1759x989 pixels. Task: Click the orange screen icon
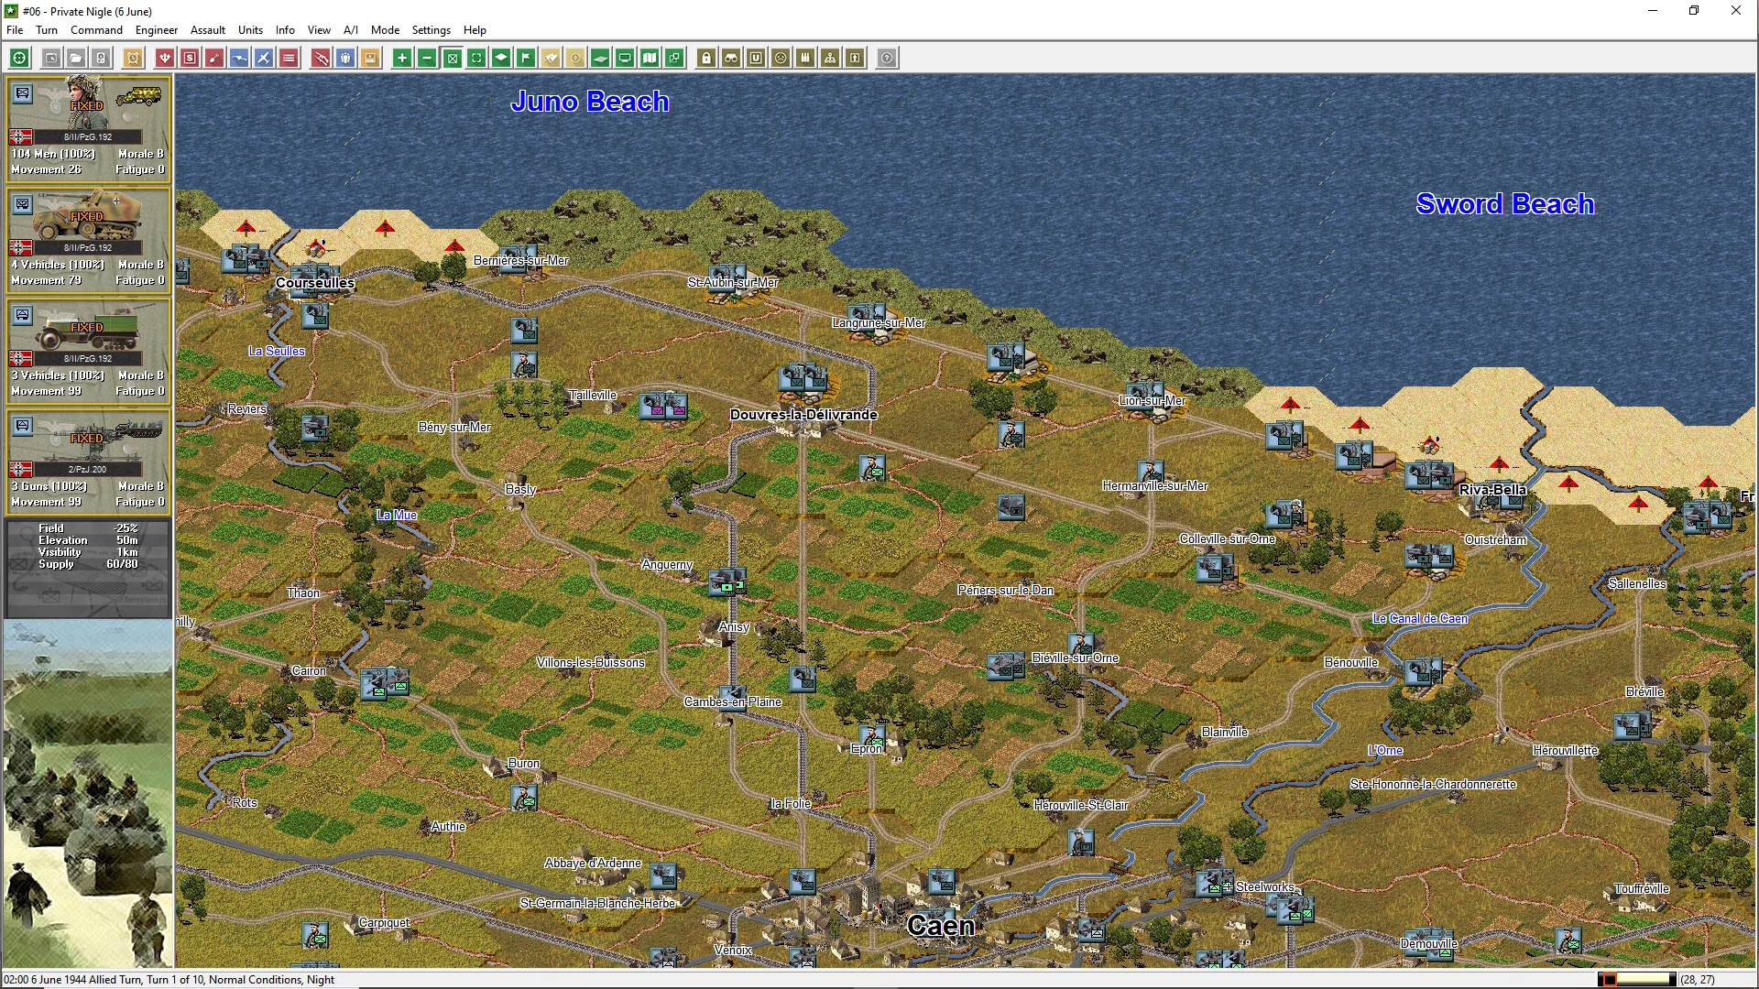pyautogui.click(x=370, y=58)
